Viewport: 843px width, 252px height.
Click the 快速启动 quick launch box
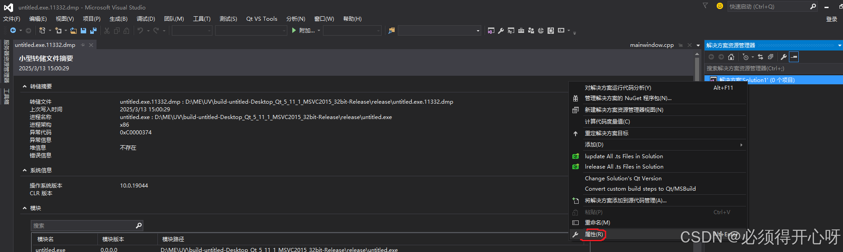pos(772,6)
